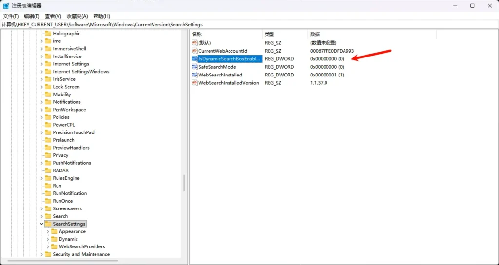Click the 名称 column header
This screenshot has height=265, width=499.
click(x=197, y=34)
